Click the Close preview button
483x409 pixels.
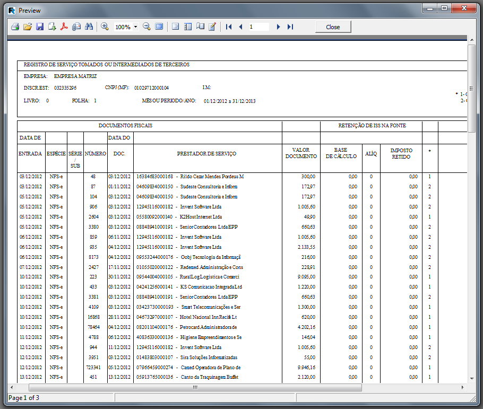(333, 27)
